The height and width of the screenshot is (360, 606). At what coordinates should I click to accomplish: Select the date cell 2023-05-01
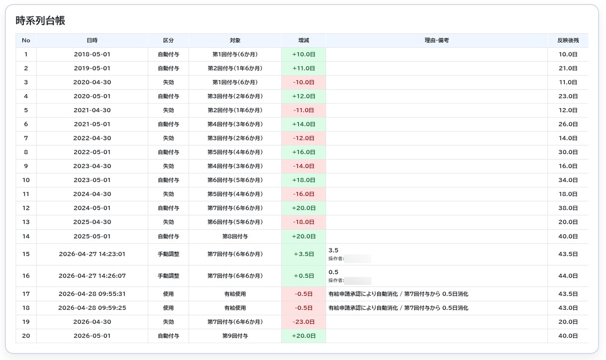click(x=92, y=180)
